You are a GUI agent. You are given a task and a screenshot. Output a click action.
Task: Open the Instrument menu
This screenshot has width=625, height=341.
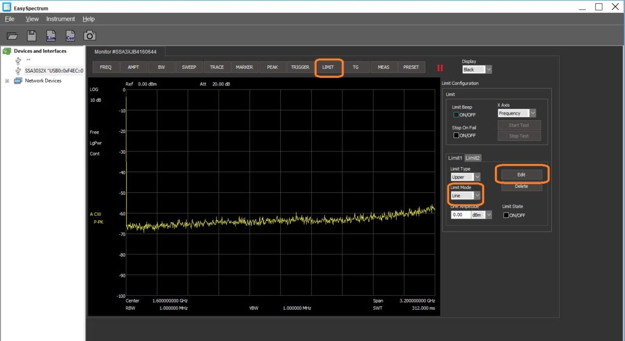[60, 19]
